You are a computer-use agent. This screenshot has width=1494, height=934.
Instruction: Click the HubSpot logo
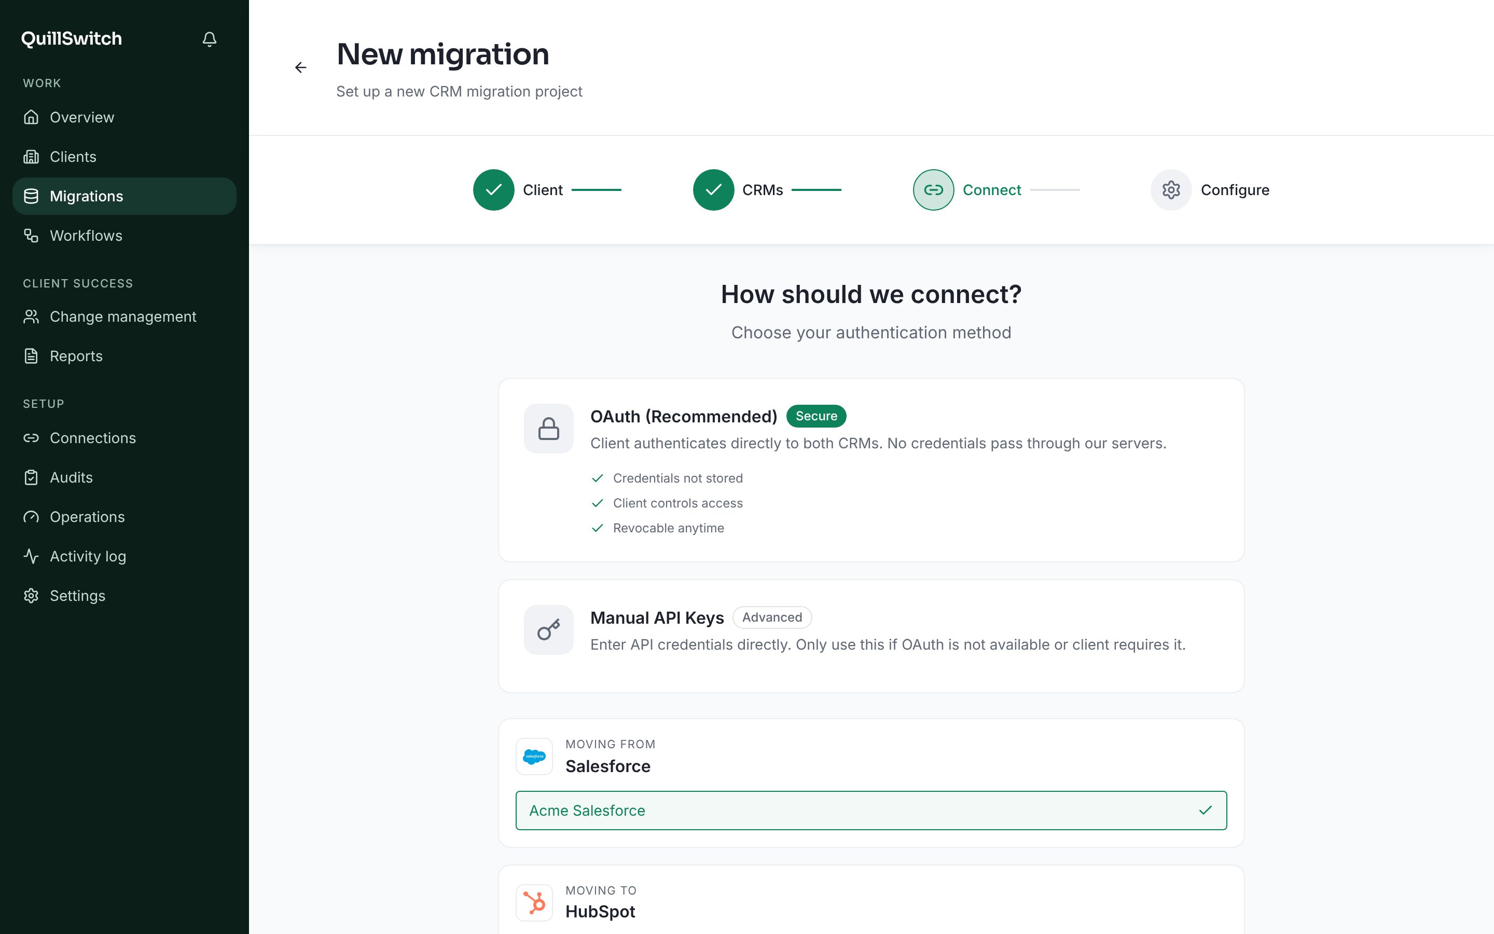tap(534, 903)
